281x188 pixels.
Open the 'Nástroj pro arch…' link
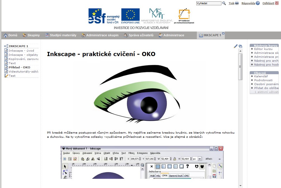[x=266, y=61]
